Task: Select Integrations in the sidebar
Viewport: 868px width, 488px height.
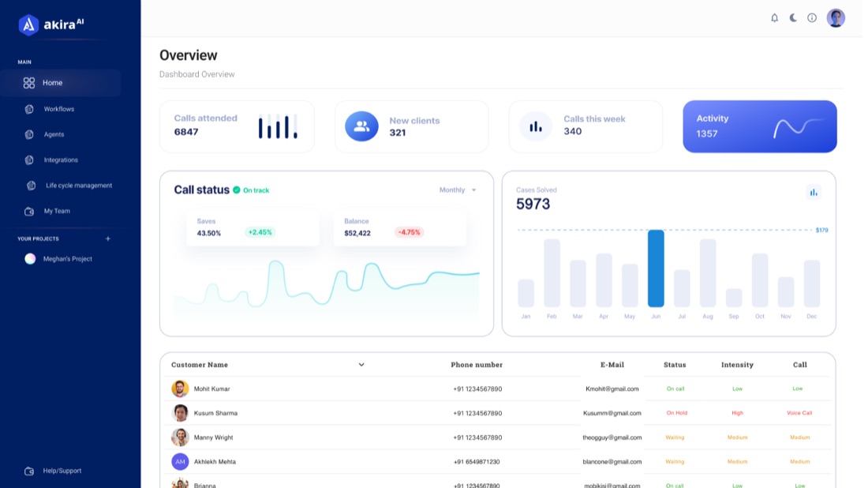Action: (61, 160)
